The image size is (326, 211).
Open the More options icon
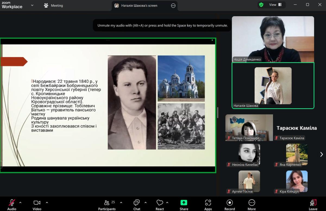252,203
